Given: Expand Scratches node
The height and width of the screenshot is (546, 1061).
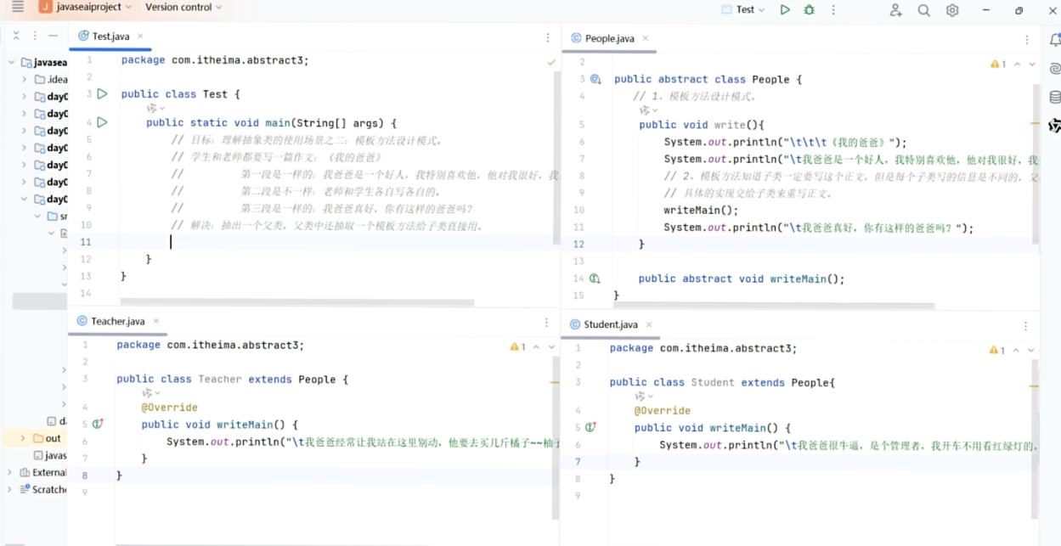Looking at the screenshot, I should point(10,489).
